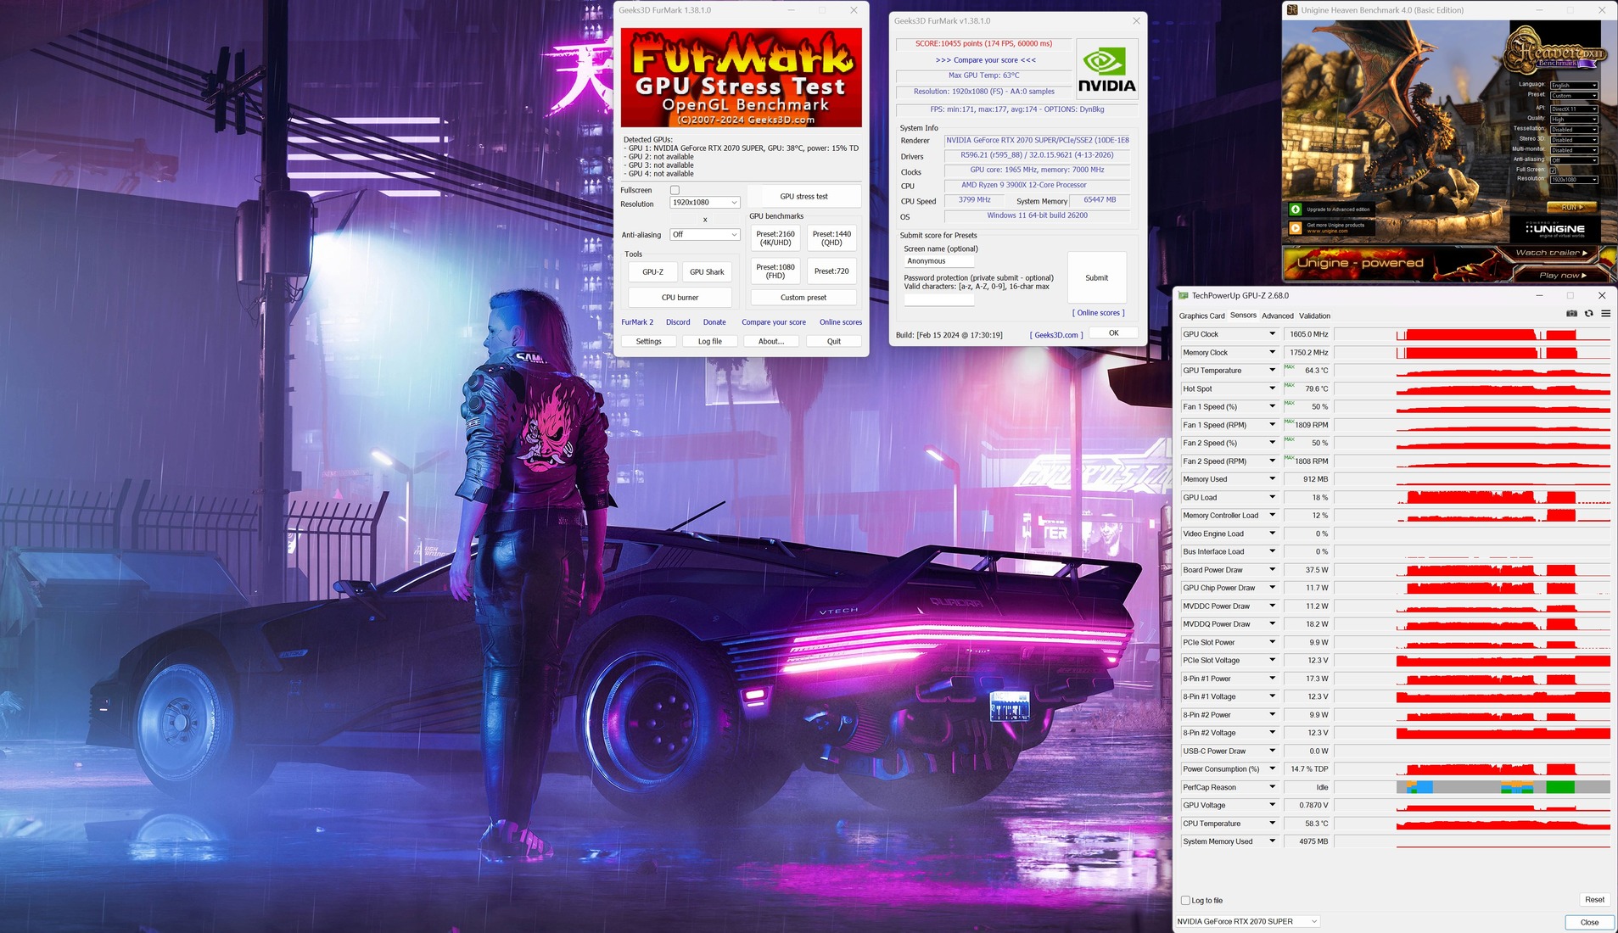This screenshot has height=933, width=1618.
Task: Click the Compare your score link in score window
Action: [986, 60]
